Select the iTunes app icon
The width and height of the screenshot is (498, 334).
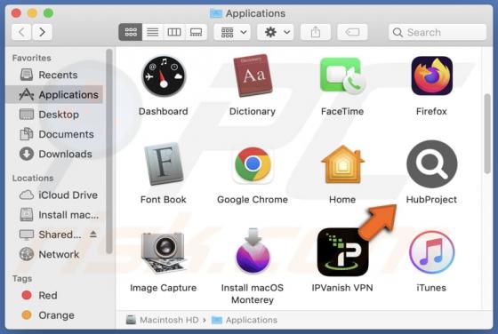[431, 252]
